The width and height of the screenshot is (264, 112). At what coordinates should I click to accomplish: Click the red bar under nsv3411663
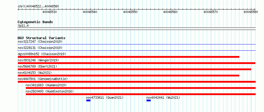point(141,88)
